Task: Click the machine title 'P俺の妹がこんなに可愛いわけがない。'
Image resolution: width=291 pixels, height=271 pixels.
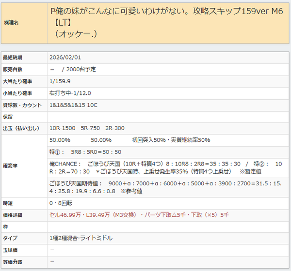Action: point(120,11)
